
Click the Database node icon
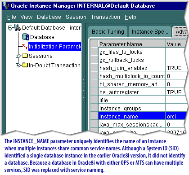pos(26,37)
